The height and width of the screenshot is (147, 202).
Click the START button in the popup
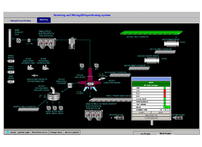[x=142, y=113]
